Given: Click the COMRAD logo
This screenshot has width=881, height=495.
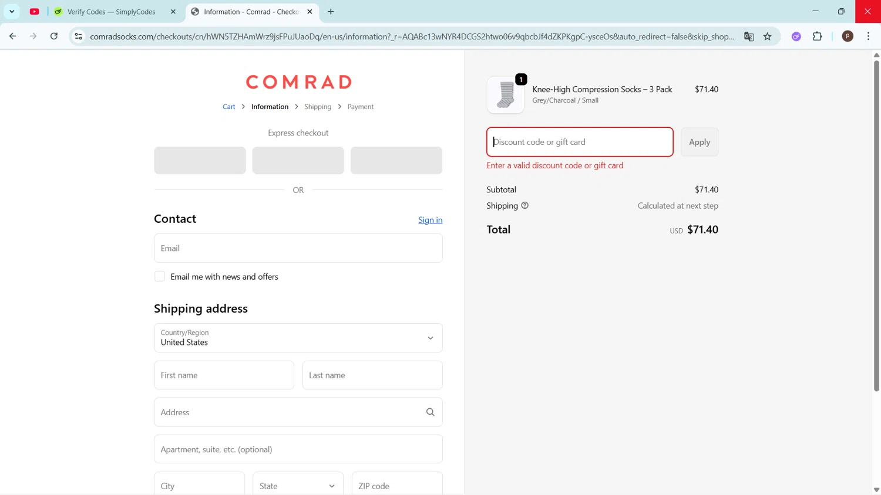Looking at the screenshot, I should pos(298,82).
